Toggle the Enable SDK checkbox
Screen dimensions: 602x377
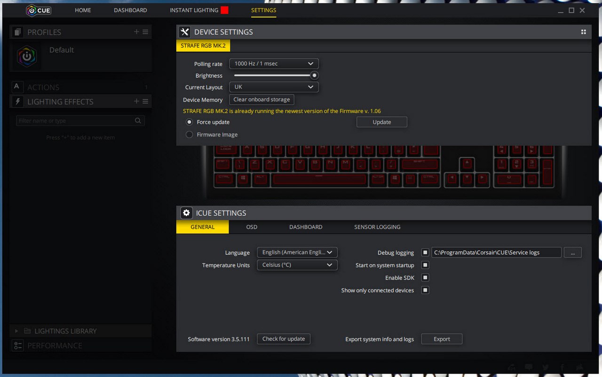425,278
